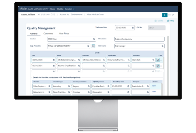Open more options in first event row
Screen dimensions: 196x133
click(x=161, y=60)
